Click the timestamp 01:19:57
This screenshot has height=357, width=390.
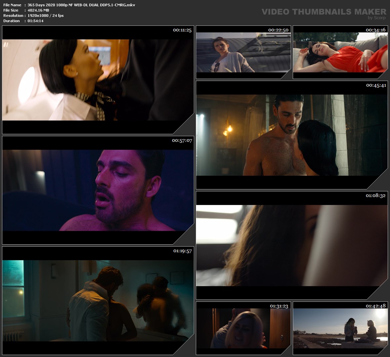[x=183, y=251]
